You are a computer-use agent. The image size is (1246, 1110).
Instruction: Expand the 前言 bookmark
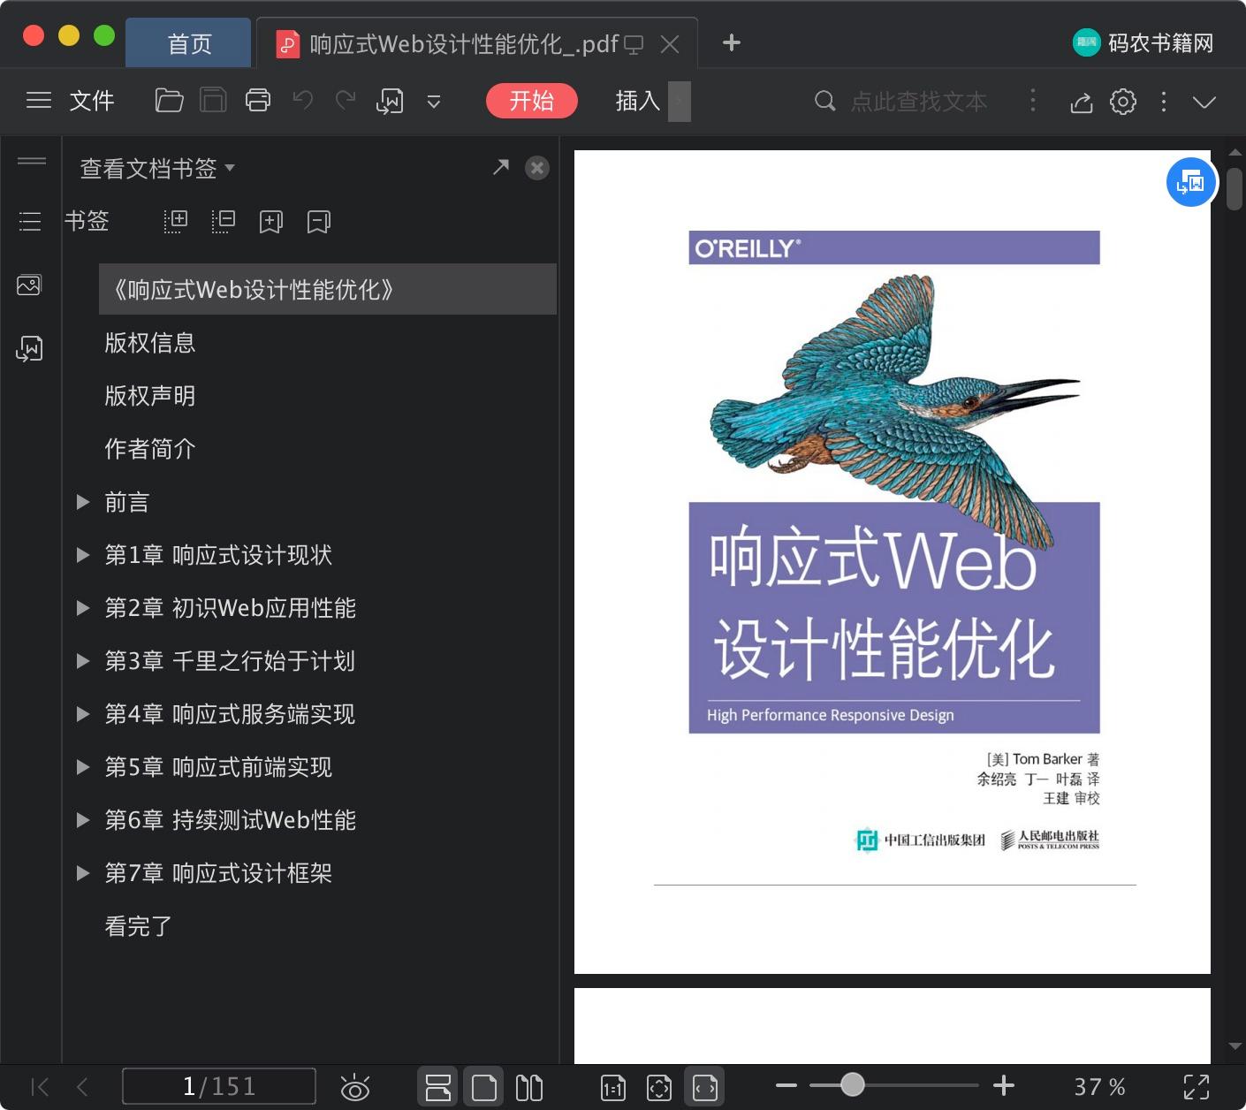[83, 502]
